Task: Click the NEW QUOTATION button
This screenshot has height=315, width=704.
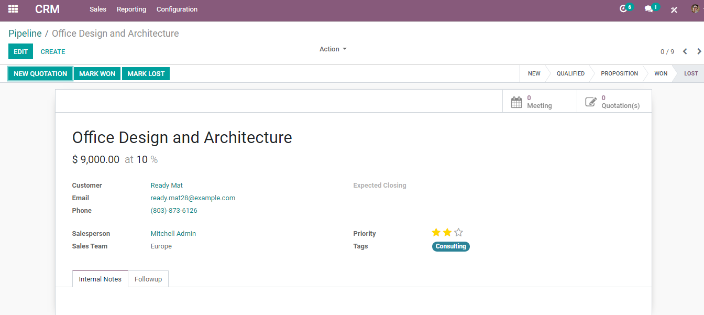Action: click(x=40, y=74)
